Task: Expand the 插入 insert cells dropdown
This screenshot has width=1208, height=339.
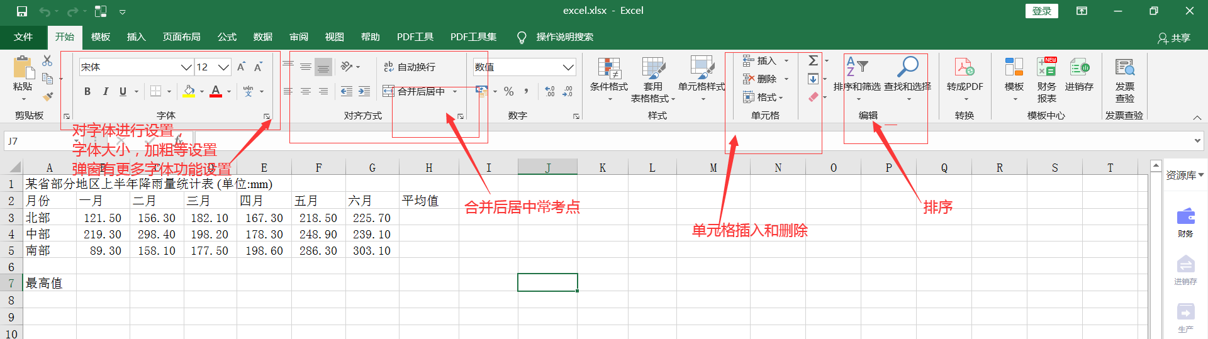Action: 786,61
